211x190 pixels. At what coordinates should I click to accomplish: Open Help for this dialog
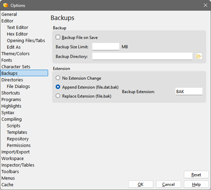click(196, 184)
